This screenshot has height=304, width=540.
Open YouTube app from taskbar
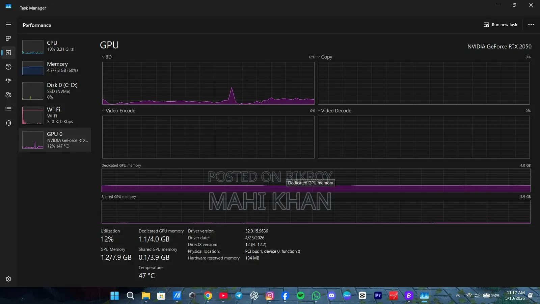pos(223,296)
